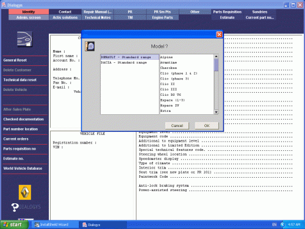Click the model list scroll up arrow

tap(216, 56)
